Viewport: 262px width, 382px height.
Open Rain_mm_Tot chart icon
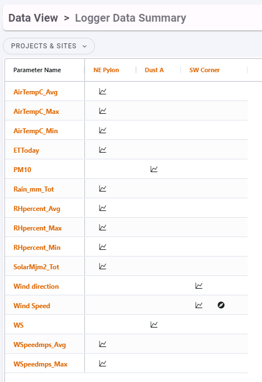point(103,189)
